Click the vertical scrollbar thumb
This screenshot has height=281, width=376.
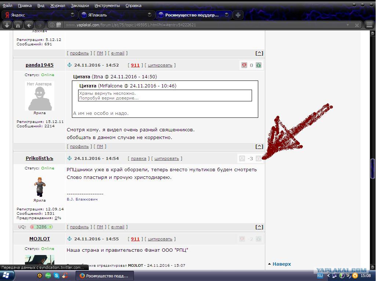[373, 169]
